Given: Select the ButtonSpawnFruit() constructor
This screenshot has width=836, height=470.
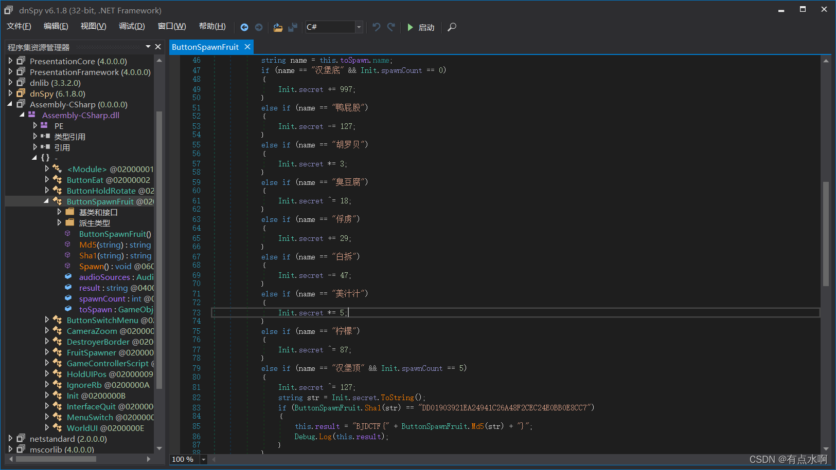Looking at the screenshot, I should pos(115,234).
